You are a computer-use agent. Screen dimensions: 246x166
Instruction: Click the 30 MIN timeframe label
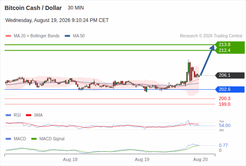pyautogui.click(x=76, y=8)
